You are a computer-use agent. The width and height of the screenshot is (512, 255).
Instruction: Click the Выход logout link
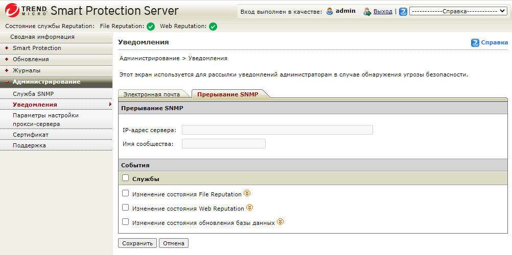383,11
